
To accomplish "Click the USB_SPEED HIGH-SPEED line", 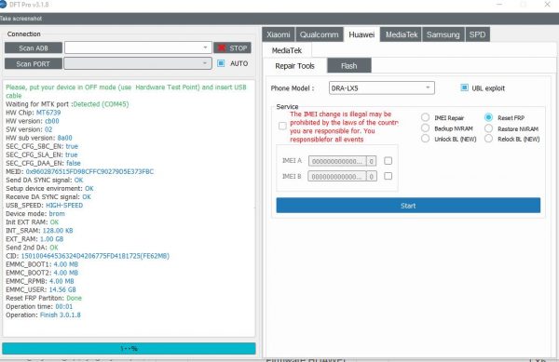I will pos(44,206).
